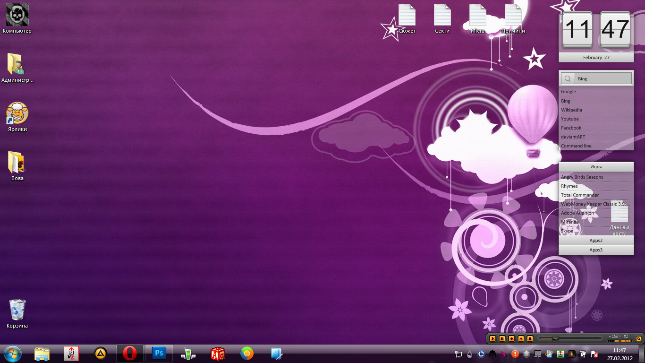The width and height of the screenshot is (645, 363).
Task: Click the Opera browser taskbar icon
Action: tap(130, 353)
